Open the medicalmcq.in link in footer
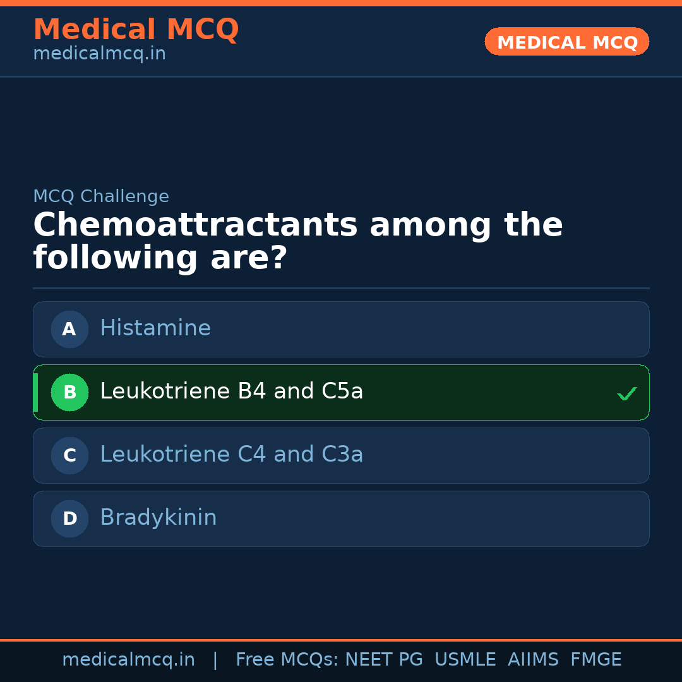The width and height of the screenshot is (682, 682). [x=128, y=660]
